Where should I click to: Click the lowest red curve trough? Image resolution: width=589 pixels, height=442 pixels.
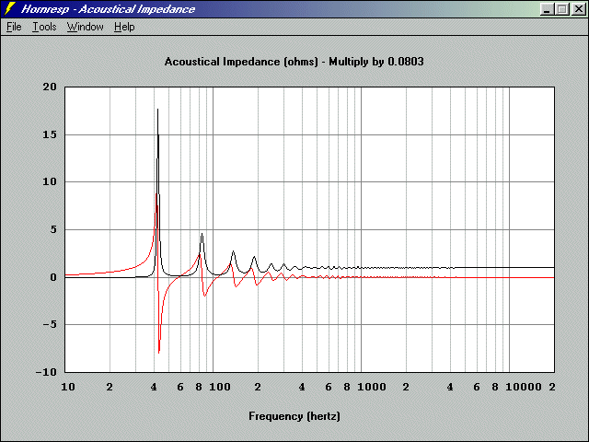[x=159, y=353]
